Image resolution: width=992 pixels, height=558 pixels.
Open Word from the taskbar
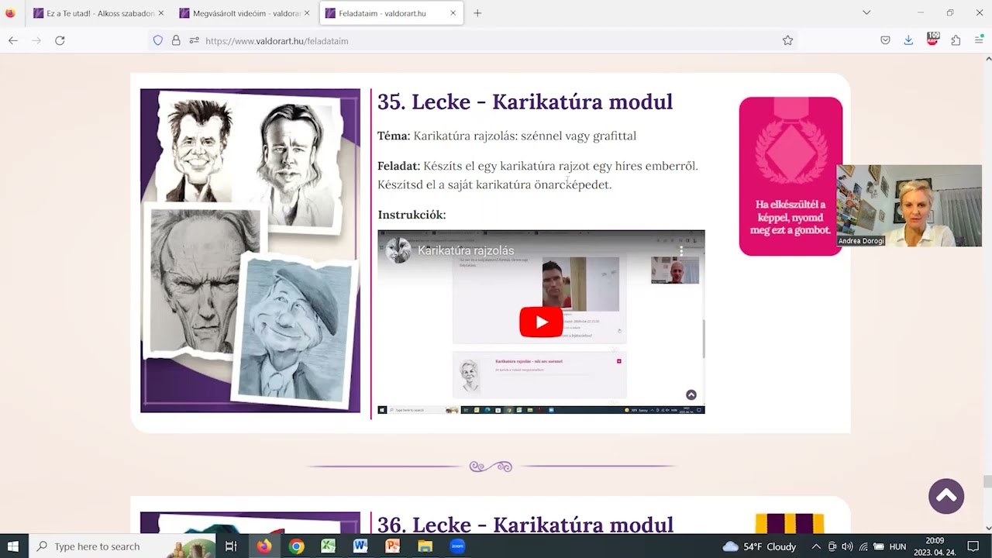[360, 546]
